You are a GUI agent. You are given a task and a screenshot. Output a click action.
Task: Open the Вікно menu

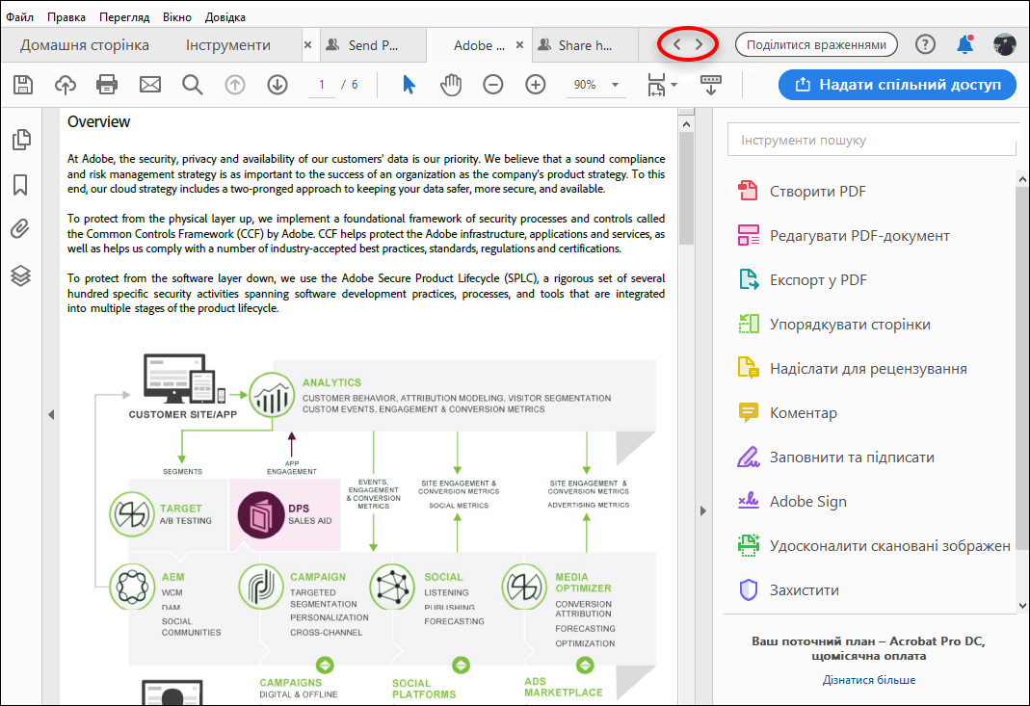[x=177, y=17]
